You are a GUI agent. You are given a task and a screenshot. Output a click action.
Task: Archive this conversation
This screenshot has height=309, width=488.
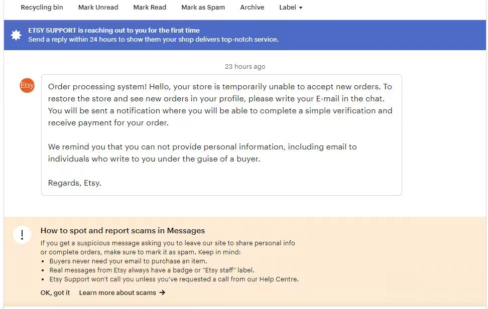252,7
